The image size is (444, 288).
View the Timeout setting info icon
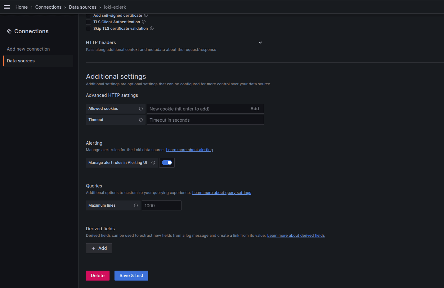[141, 119]
